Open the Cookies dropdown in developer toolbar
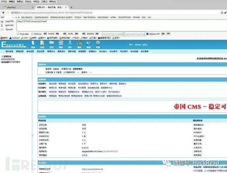This screenshot has height=173, width=227. coord(14,38)
